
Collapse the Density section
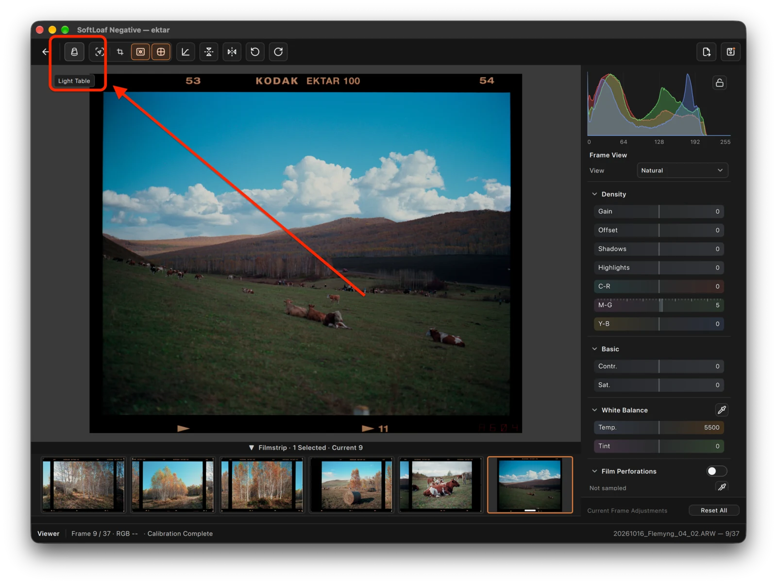pos(594,194)
